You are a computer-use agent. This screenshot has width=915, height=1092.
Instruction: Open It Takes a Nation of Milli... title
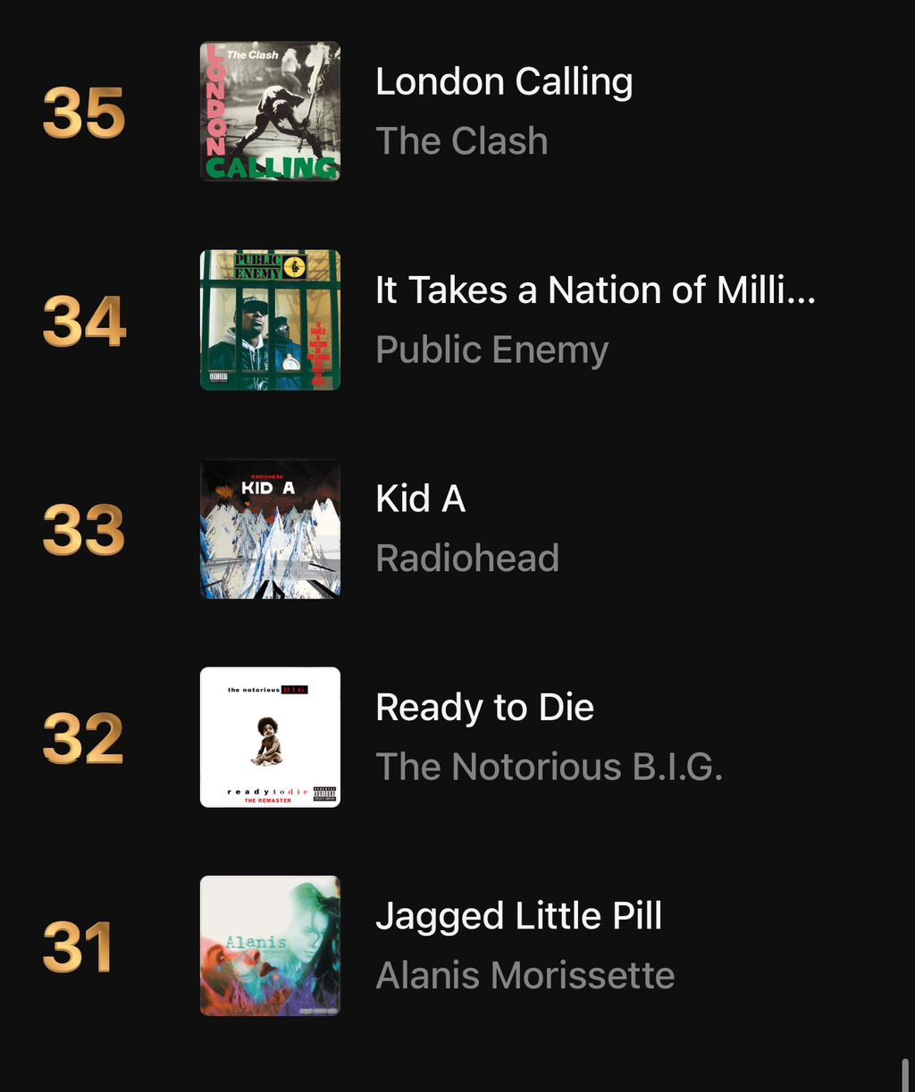(x=595, y=290)
